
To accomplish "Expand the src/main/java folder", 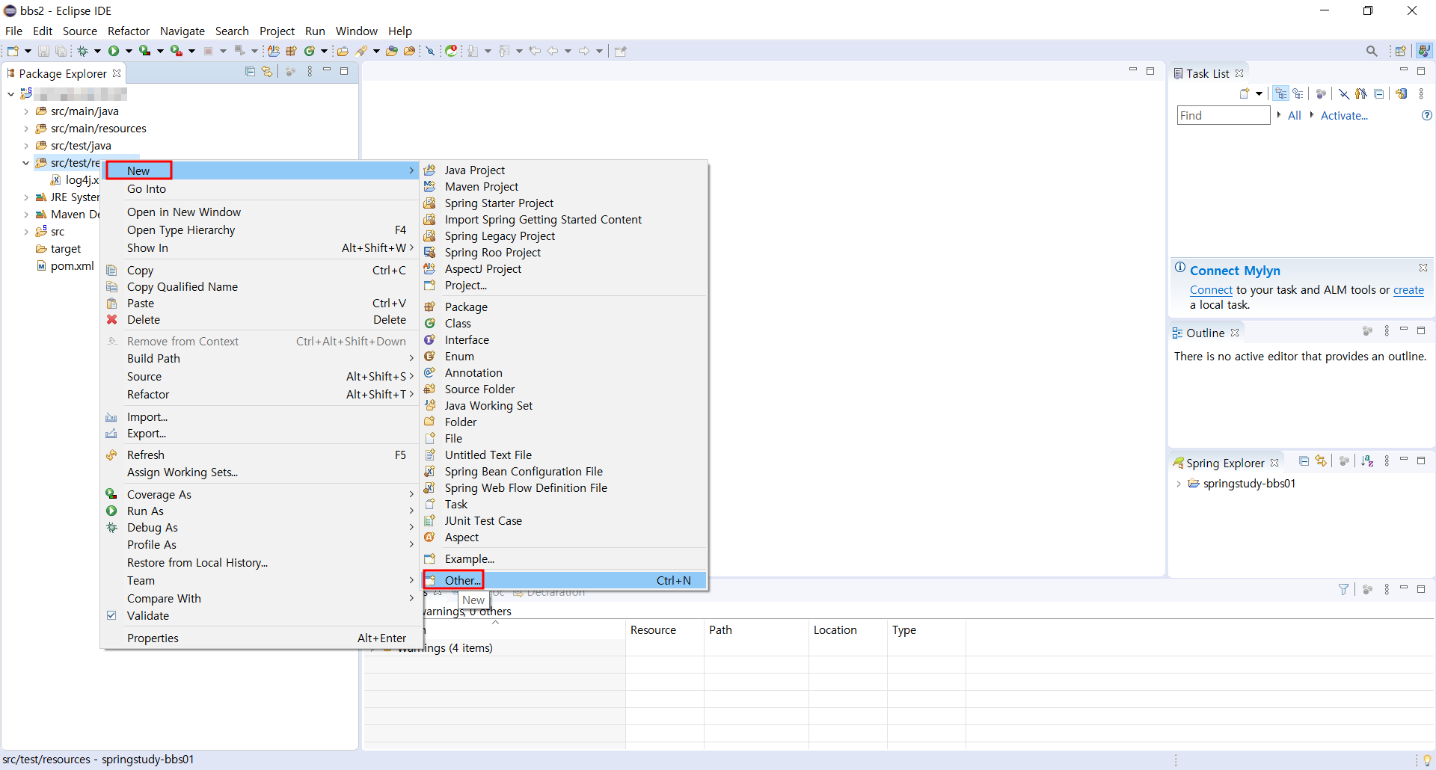I will point(26,111).
